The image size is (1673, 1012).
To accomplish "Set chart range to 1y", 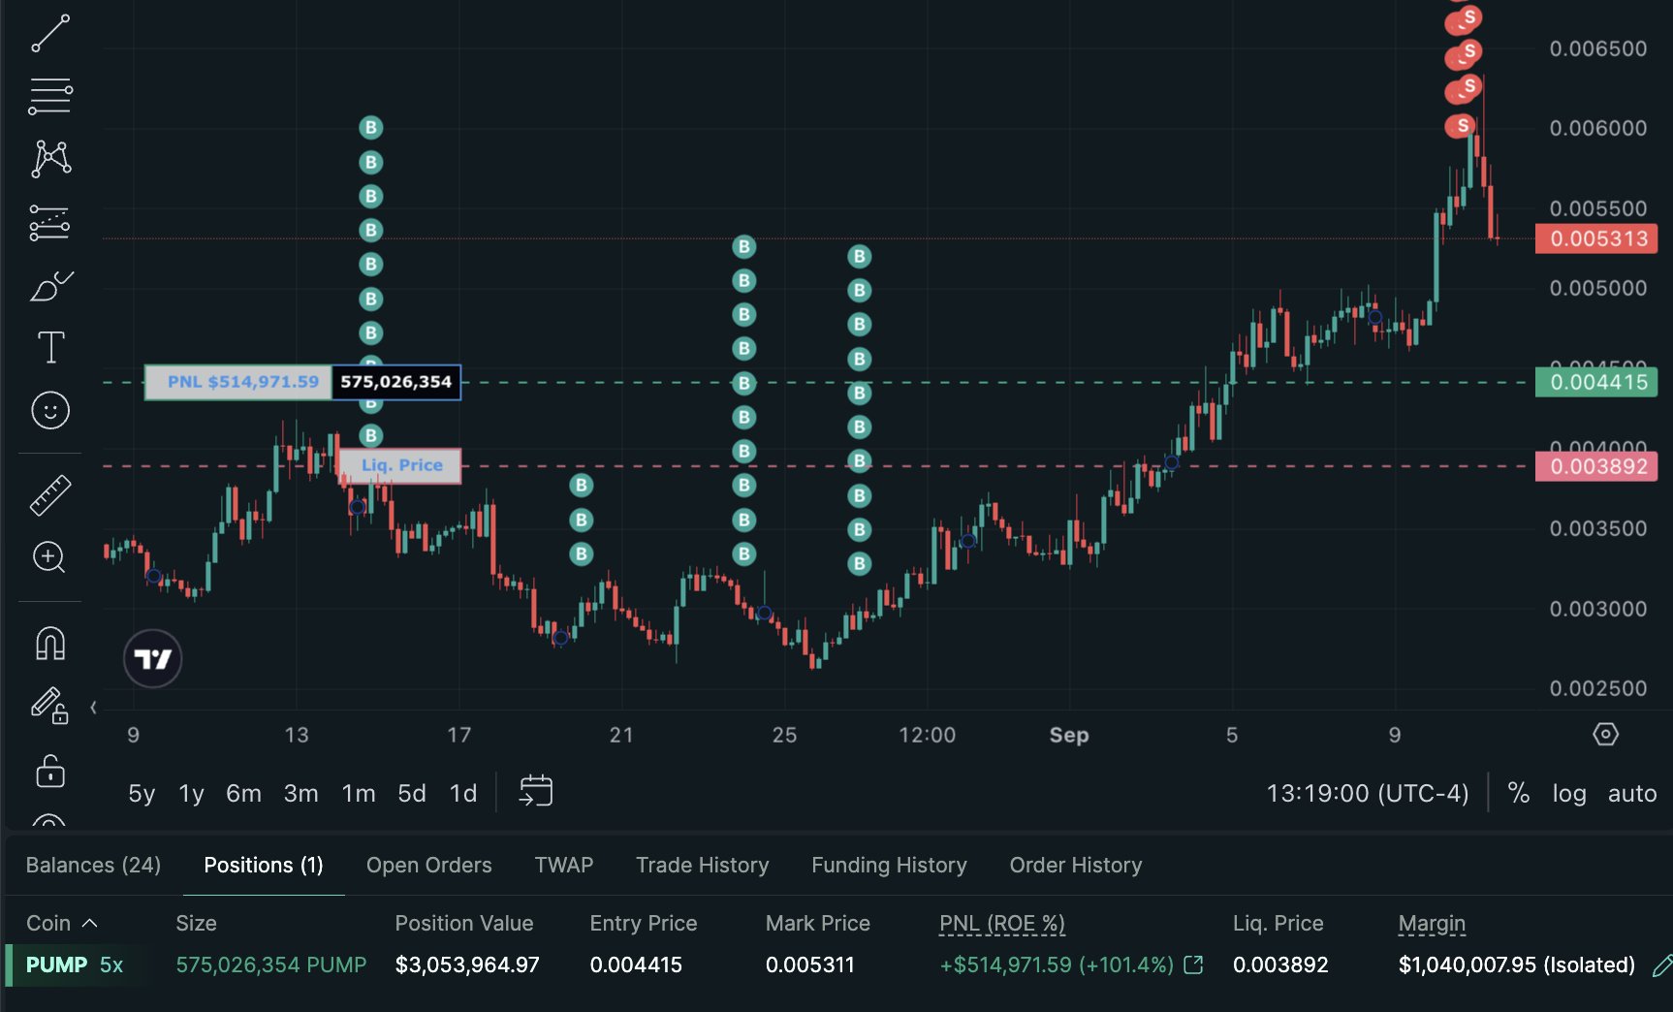I will tap(191, 793).
